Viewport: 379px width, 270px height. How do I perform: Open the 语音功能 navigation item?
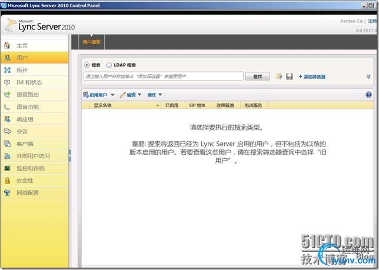click(x=35, y=107)
